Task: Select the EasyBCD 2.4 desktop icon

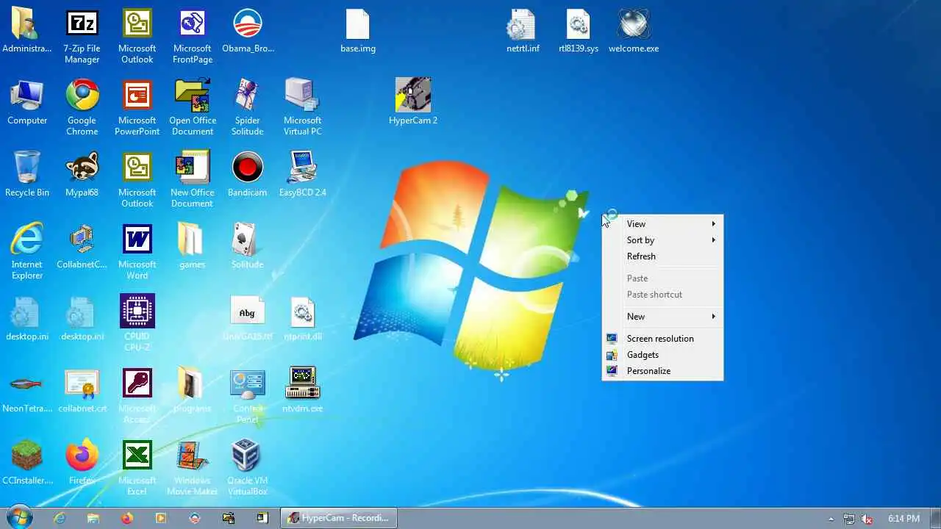Action: click(303, 173)
